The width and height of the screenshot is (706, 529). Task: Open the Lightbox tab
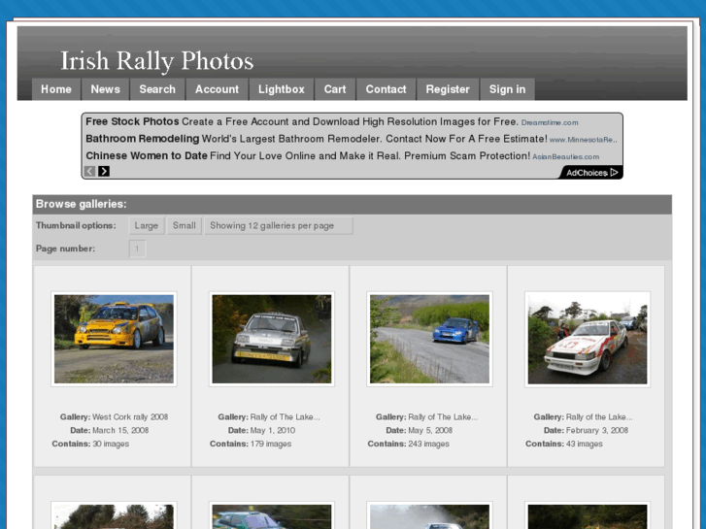[282, 89]
